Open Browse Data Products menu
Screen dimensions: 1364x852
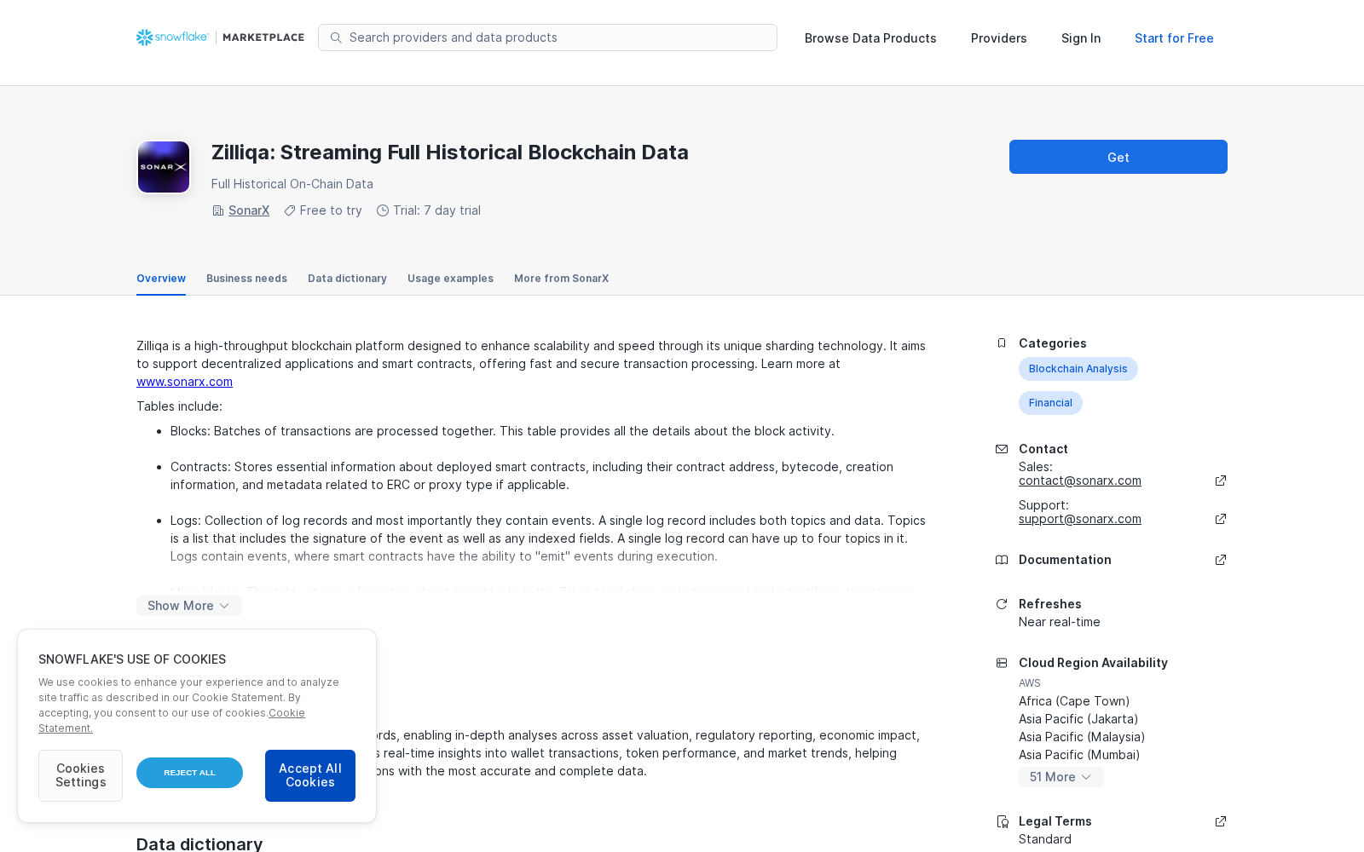tap(870, 38)
